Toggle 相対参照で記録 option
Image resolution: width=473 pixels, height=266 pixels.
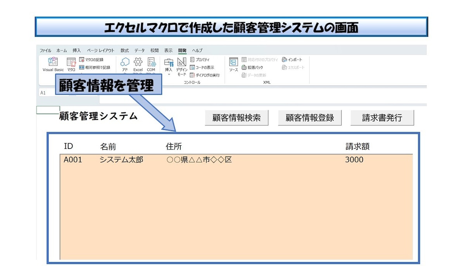coord(94,67)
